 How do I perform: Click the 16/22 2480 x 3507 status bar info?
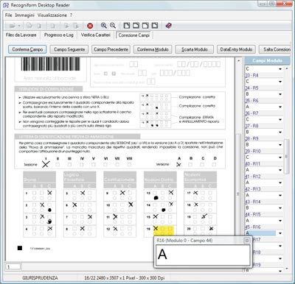click(x=125, y=278)
